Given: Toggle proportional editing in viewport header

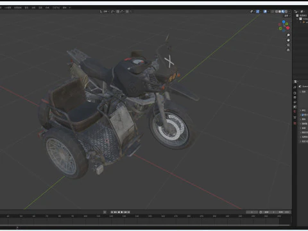Looking at the screenshot, I should tap(127, 12).
